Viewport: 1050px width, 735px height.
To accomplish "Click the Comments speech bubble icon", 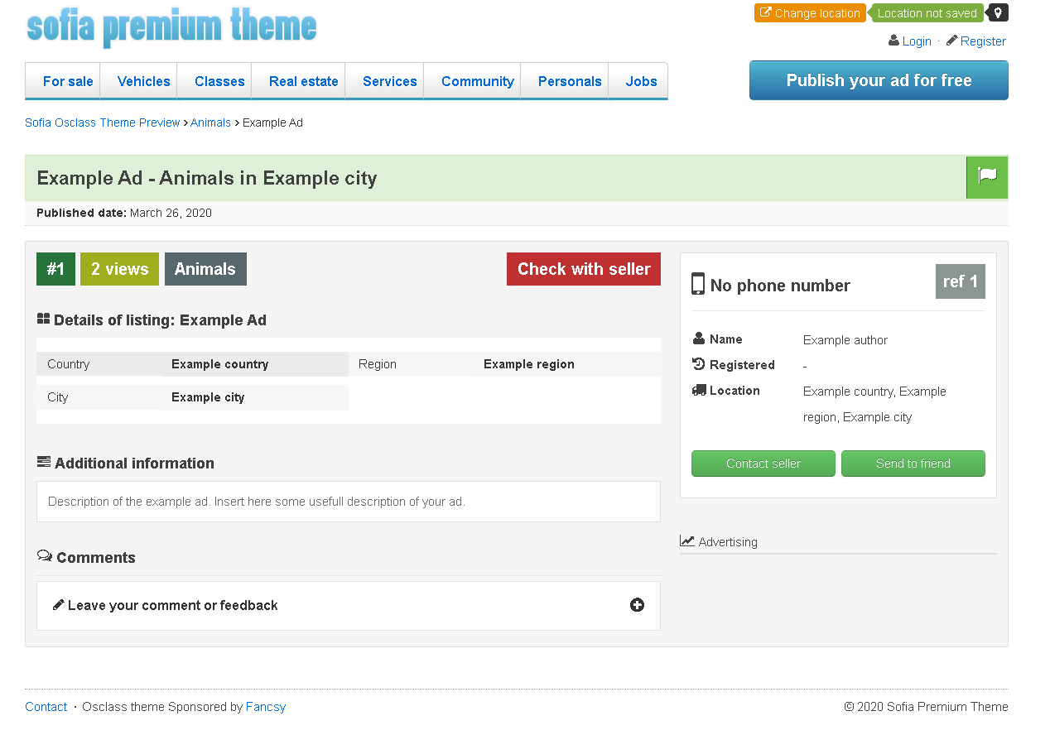I will [x=45, y=556].
